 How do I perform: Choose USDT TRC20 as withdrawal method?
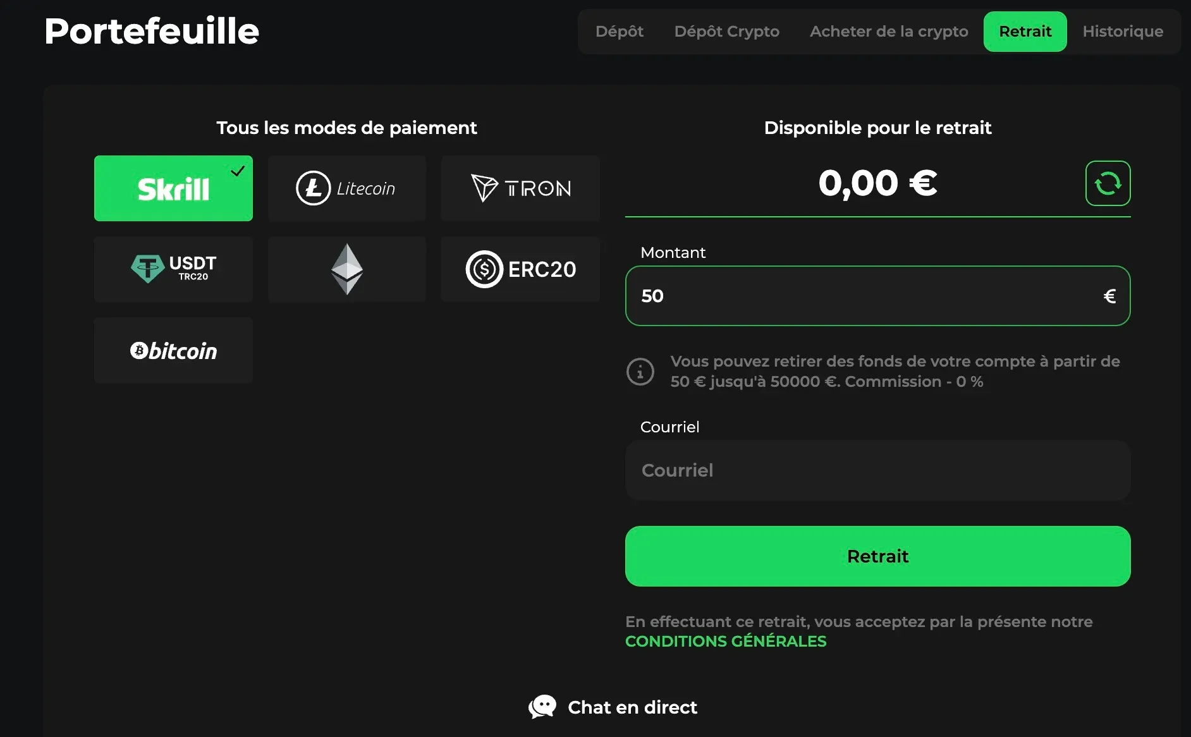click(x=173, y=269)
